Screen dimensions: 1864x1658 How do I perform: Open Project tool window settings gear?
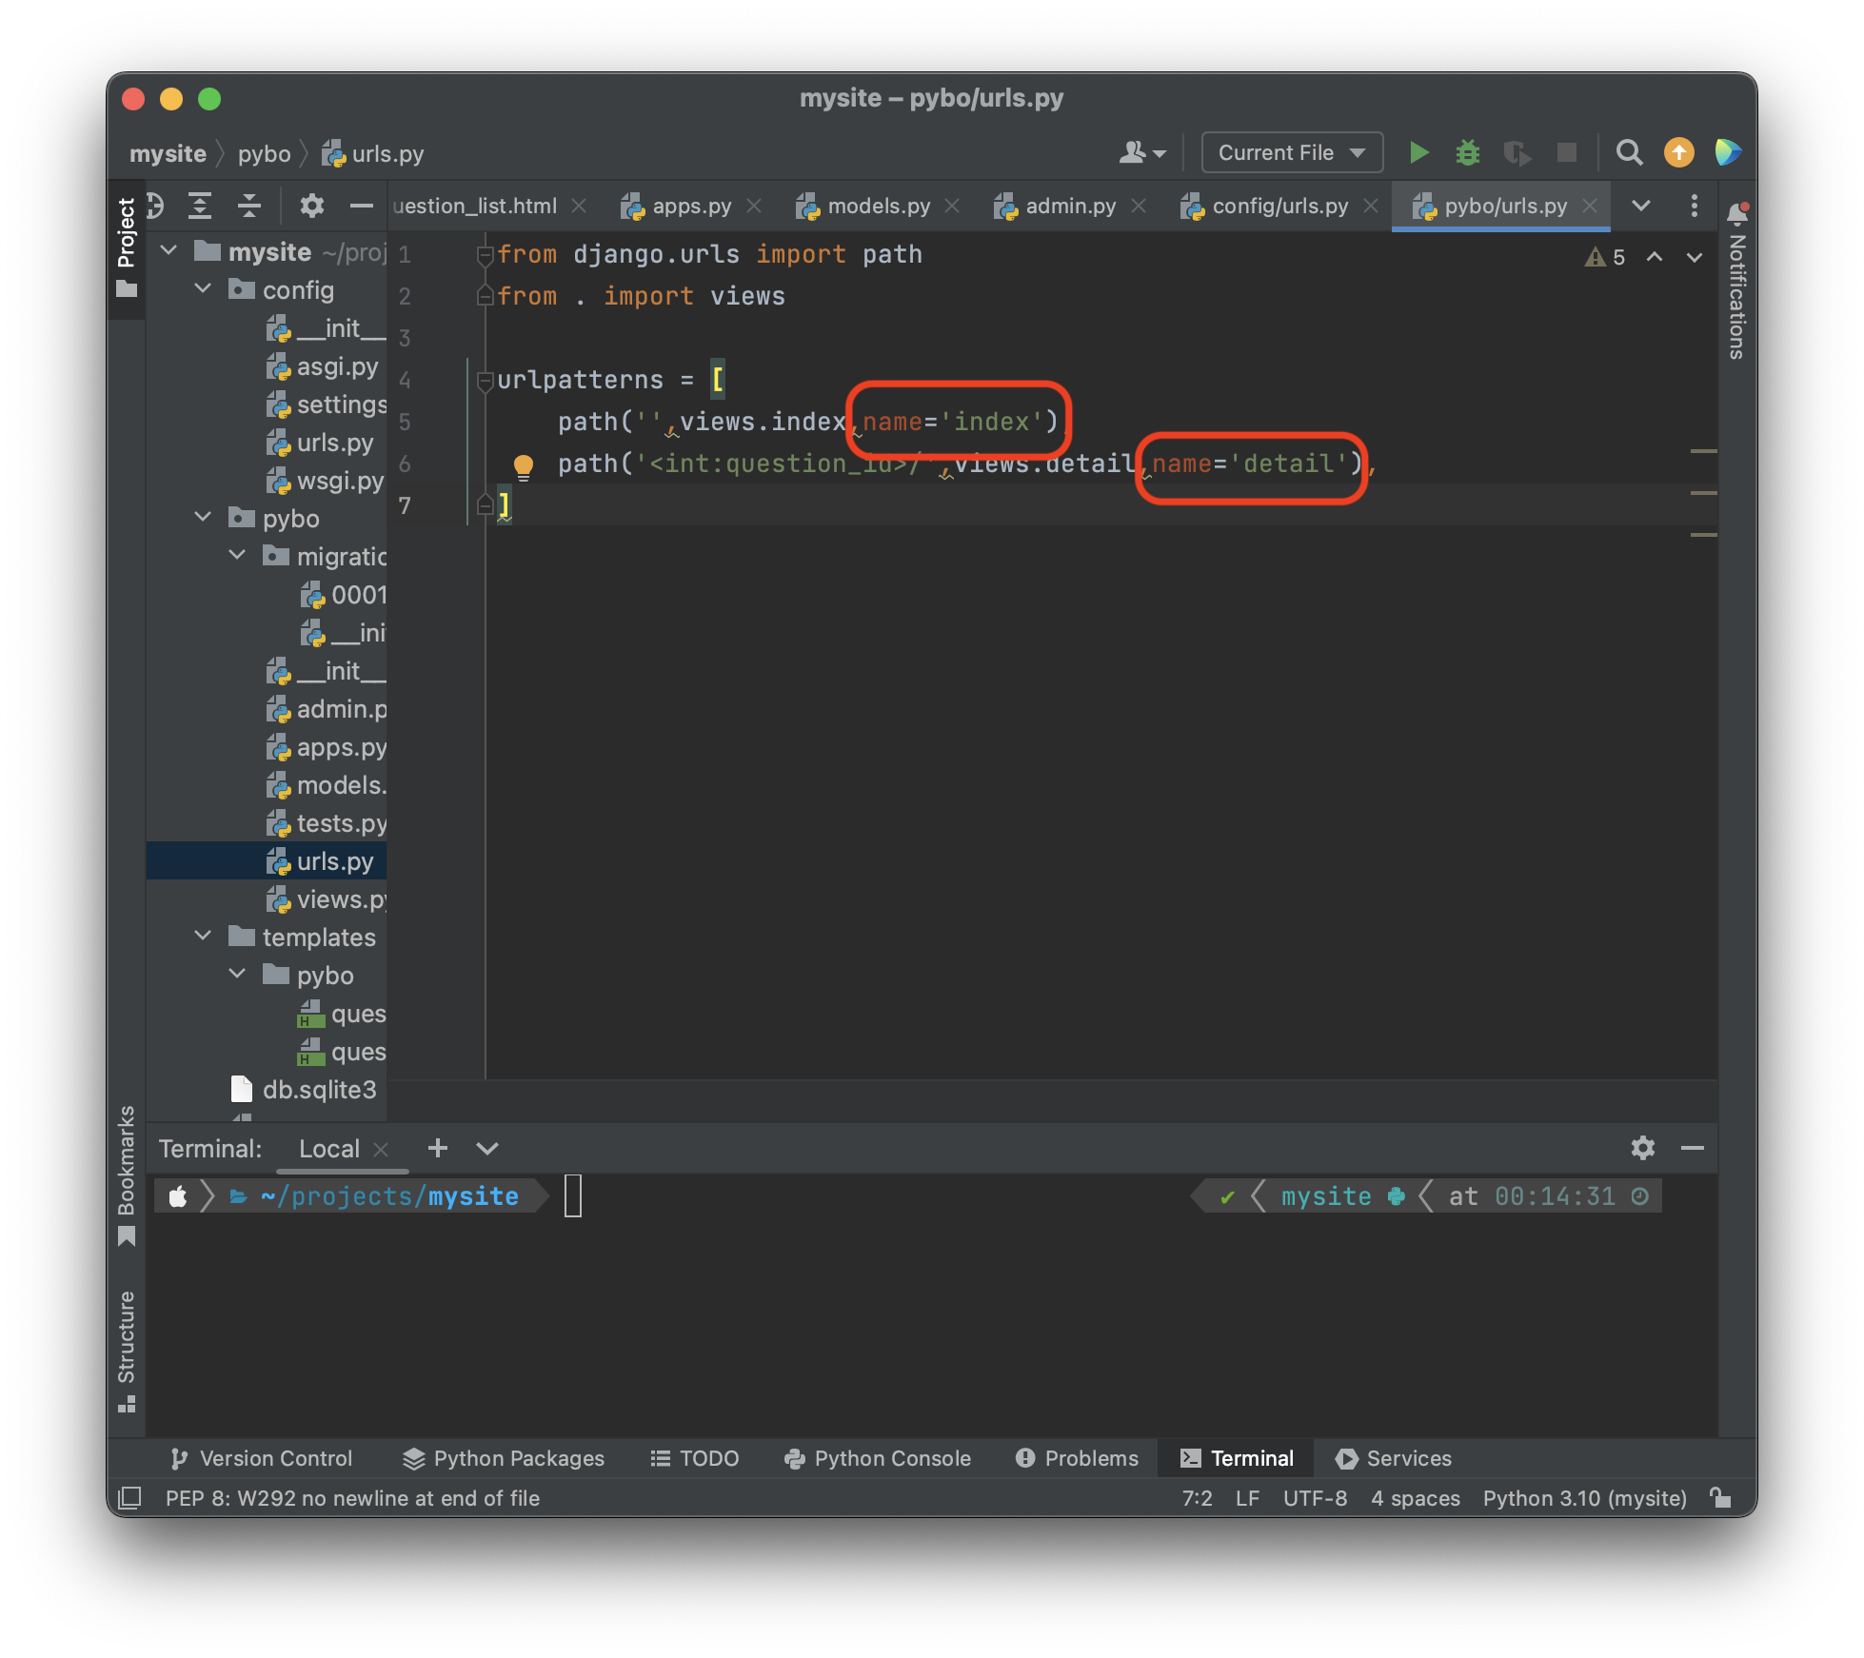pos(311,206)
